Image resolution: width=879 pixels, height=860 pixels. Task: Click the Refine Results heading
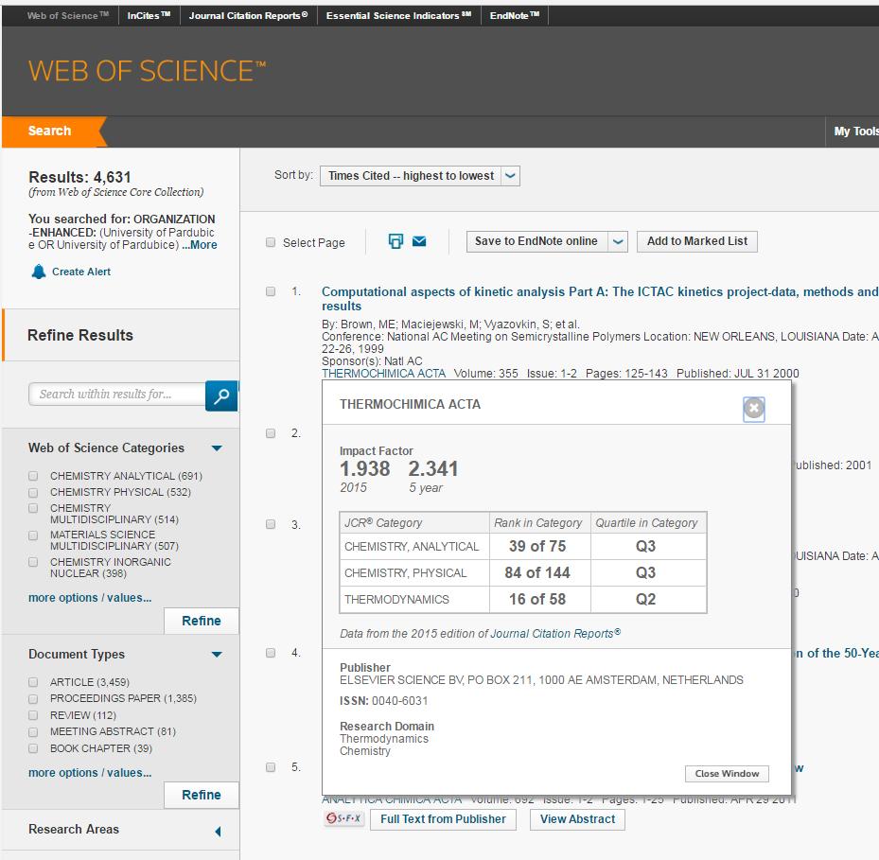80,335
